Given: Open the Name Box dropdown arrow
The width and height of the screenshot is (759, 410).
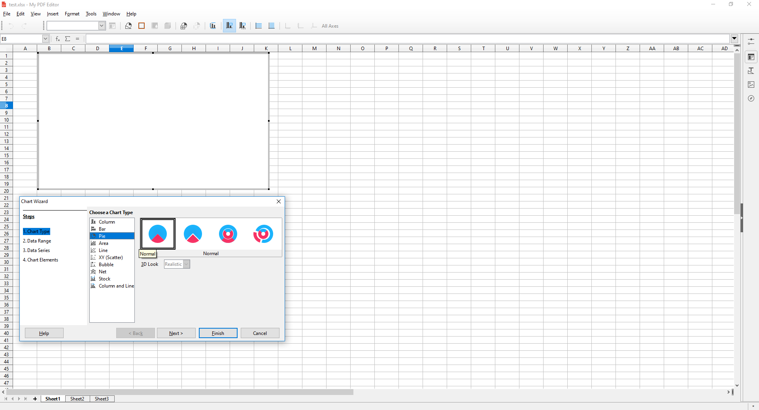Looking at the screenshot, I should click(x=45, y=39).
